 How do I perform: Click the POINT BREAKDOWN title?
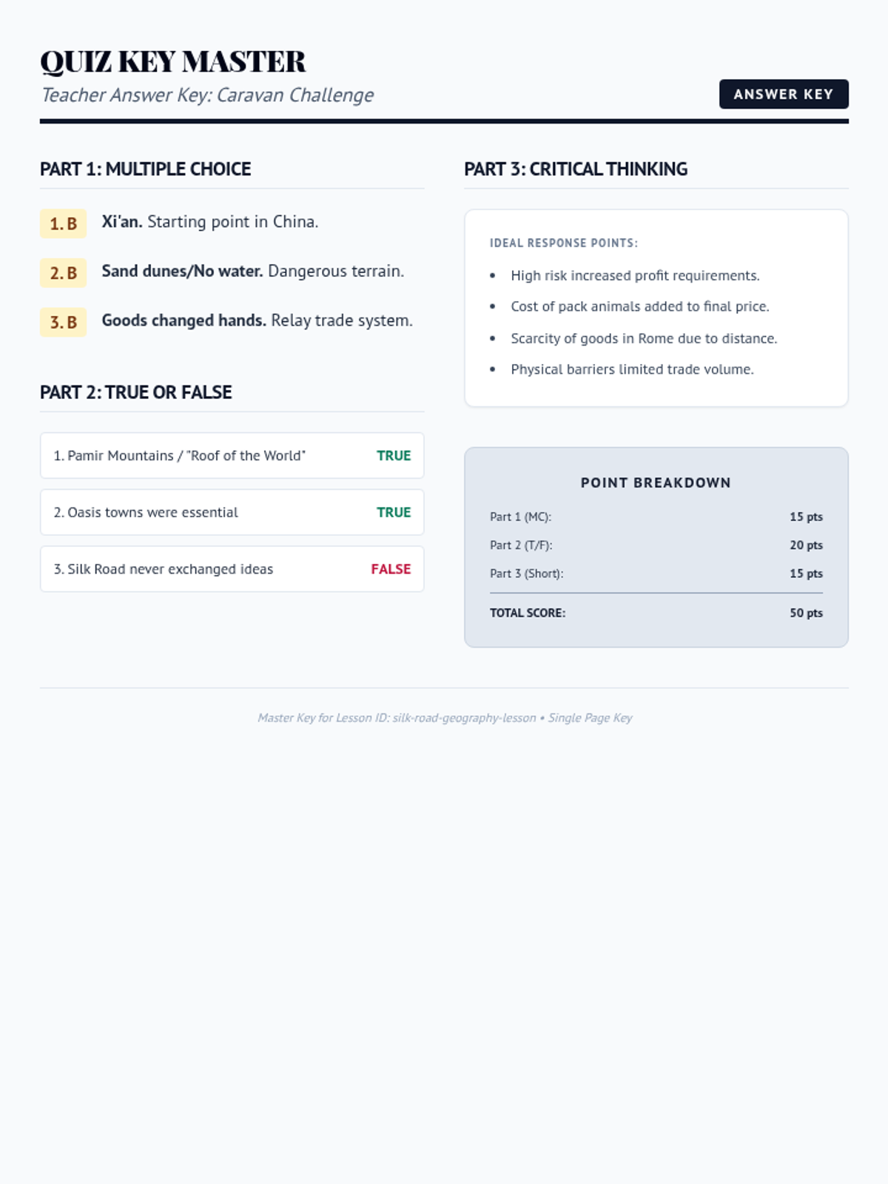656,482
